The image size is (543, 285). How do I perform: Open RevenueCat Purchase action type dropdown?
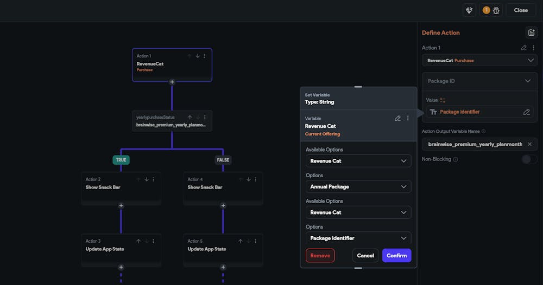pos(479,61)
